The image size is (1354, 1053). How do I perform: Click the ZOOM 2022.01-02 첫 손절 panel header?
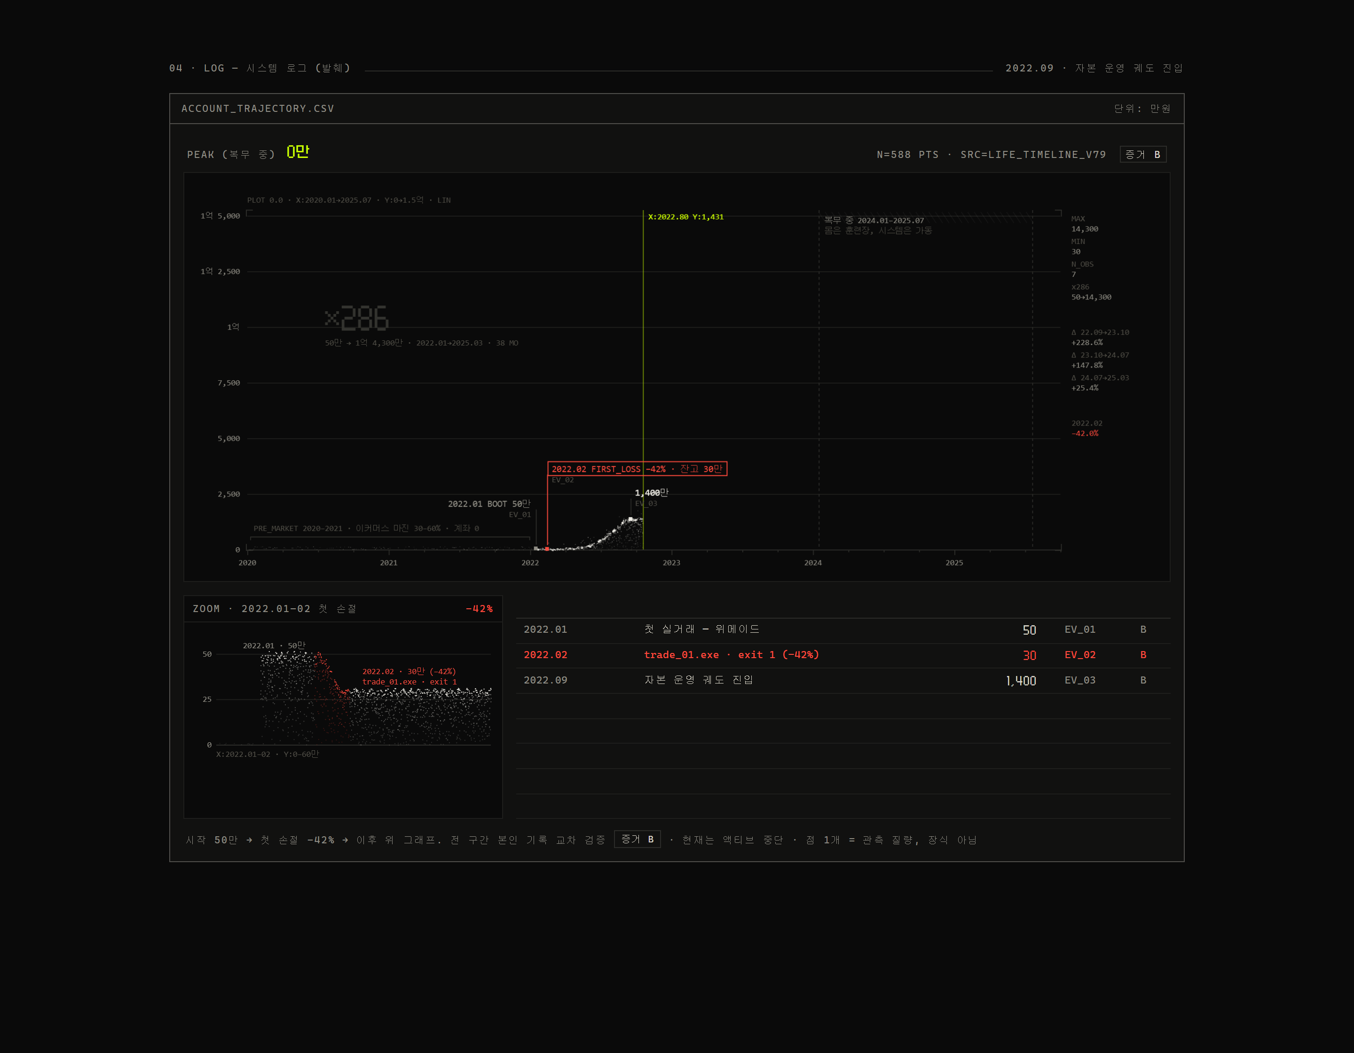pyautogui.click(x=343, y=609)
